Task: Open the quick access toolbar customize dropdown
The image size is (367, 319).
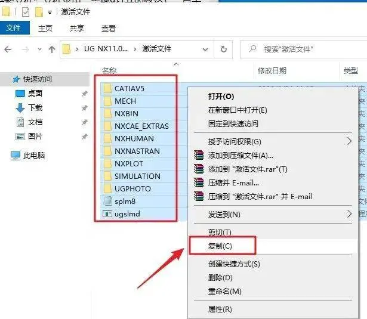Action: pyautogui.click(x=50, y=12)
